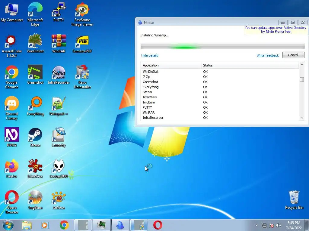Select ImgBurn row in details list

coord(220,102)
